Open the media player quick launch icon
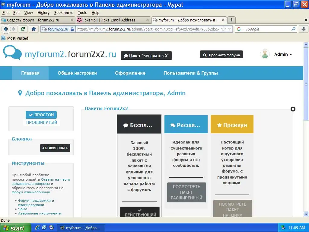 coord(51,227)
